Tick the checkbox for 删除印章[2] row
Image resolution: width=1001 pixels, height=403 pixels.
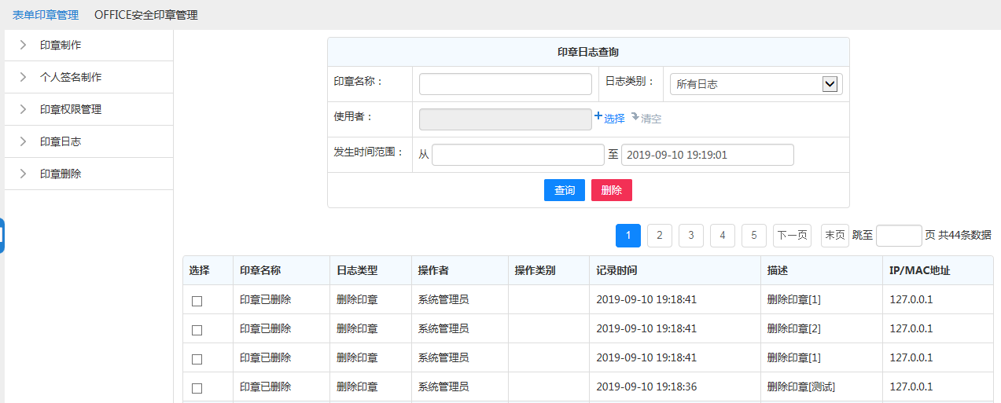(197, 330)
